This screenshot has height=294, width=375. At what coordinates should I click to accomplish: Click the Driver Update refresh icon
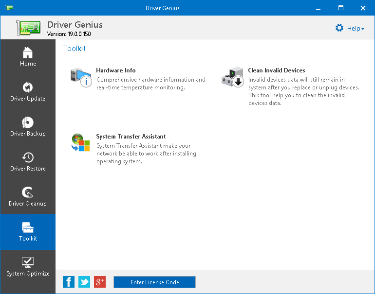tap(28, 87)
